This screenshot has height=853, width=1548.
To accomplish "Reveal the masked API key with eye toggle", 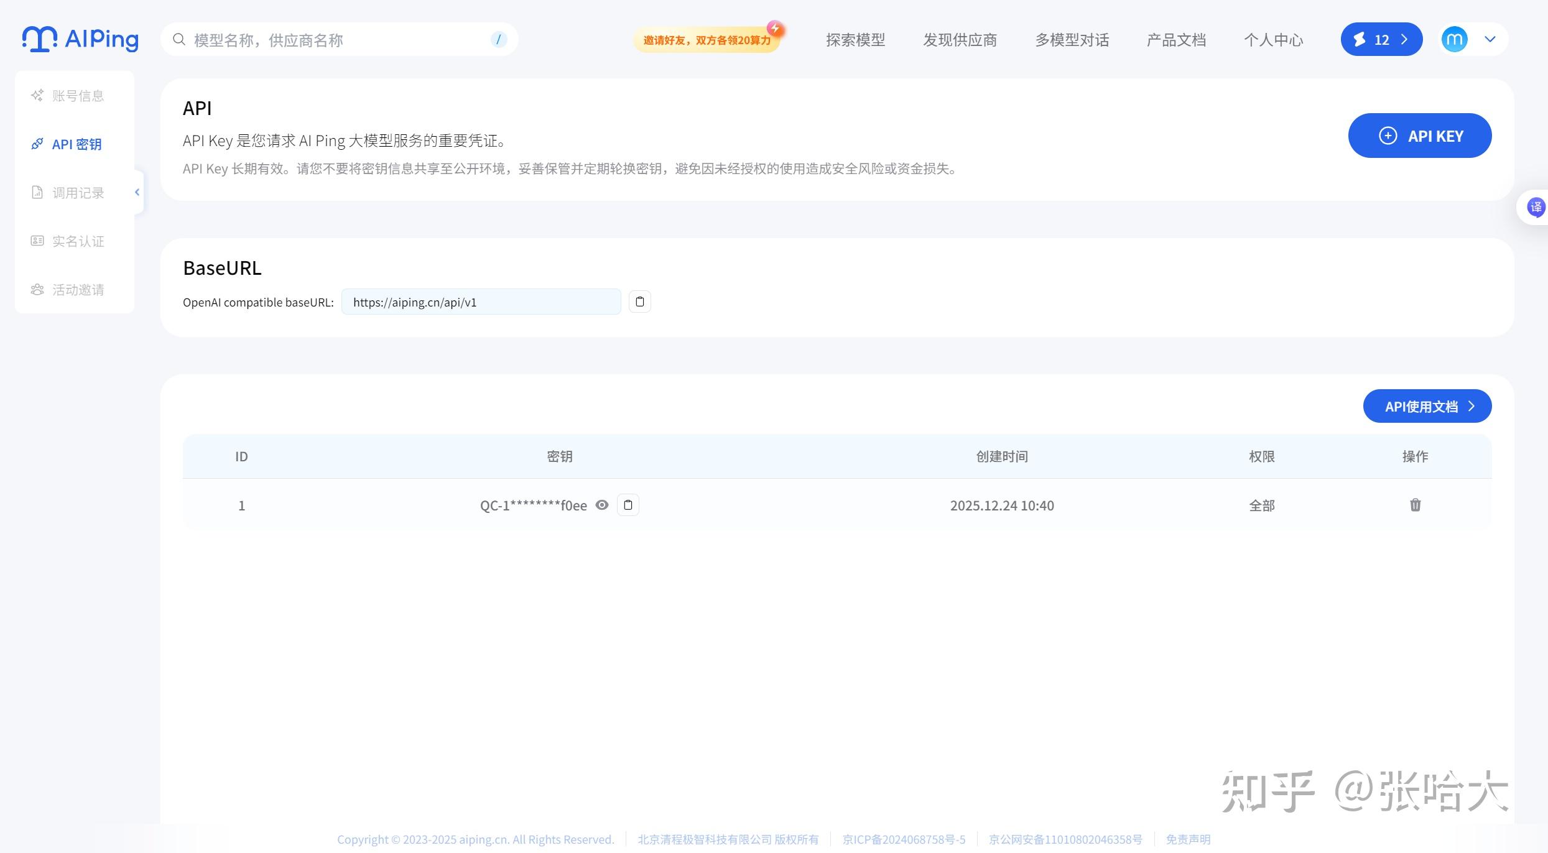I will (601, 505).
